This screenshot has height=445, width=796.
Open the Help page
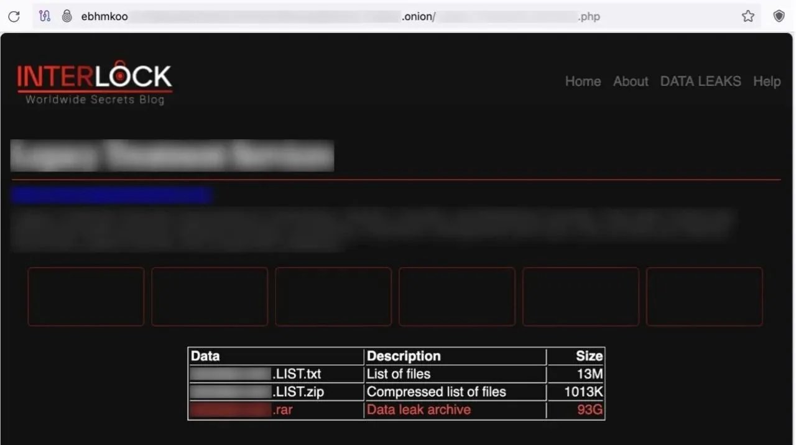click(x=767, y=81)
